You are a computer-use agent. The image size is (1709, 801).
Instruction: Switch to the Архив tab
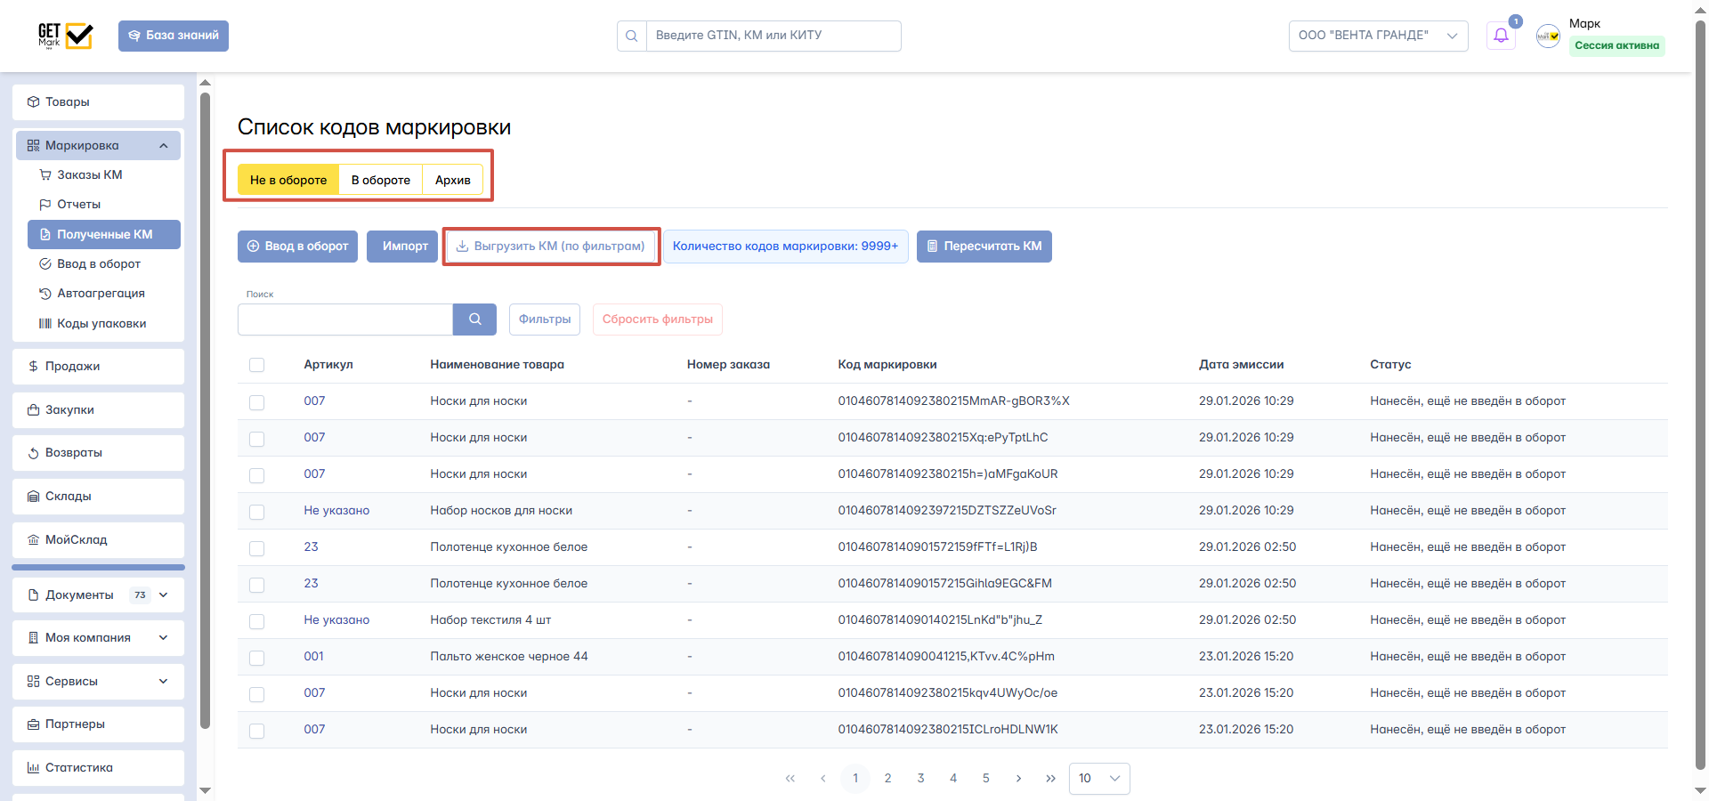(x=452, y=180)
